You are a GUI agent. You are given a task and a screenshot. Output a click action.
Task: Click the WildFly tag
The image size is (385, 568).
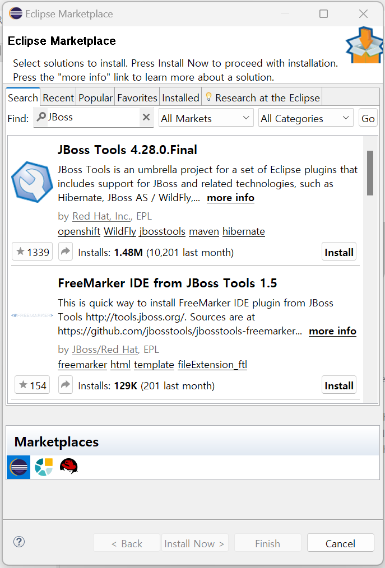coord(120,231)
